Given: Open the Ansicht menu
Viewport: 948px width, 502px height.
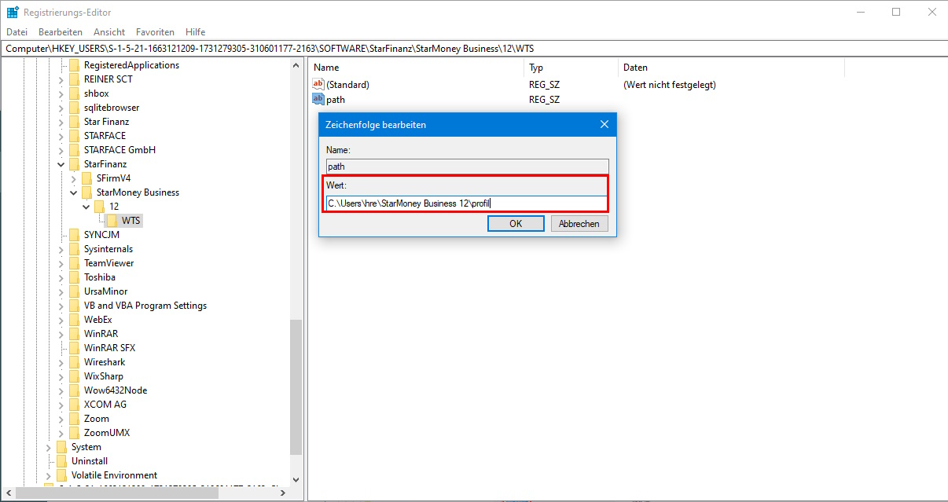Looking at the screenshot, I should click(x=109, y=32).
